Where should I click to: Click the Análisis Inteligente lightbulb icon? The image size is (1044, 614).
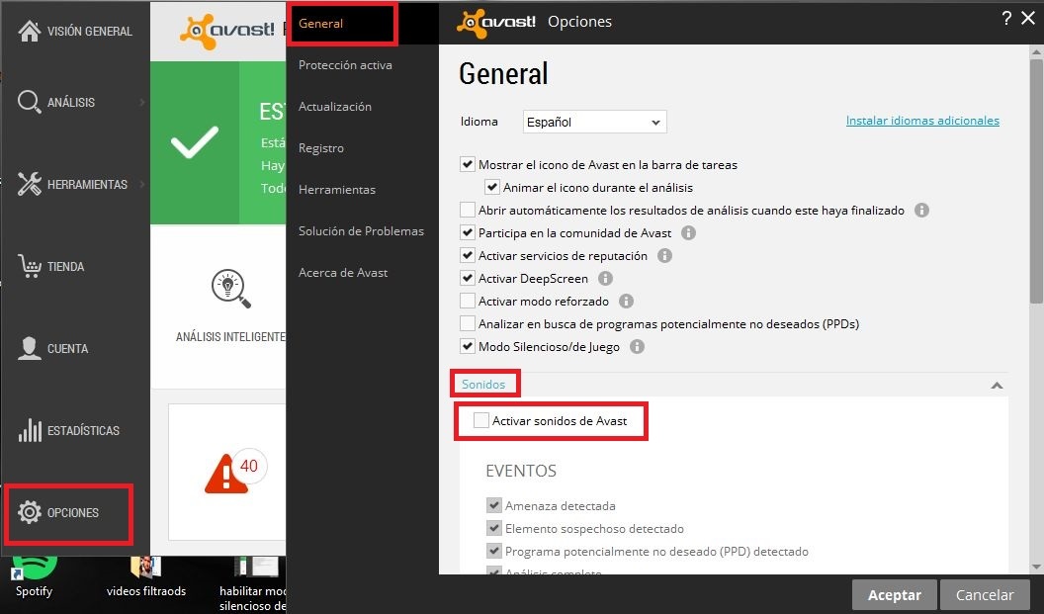(230, 289)
